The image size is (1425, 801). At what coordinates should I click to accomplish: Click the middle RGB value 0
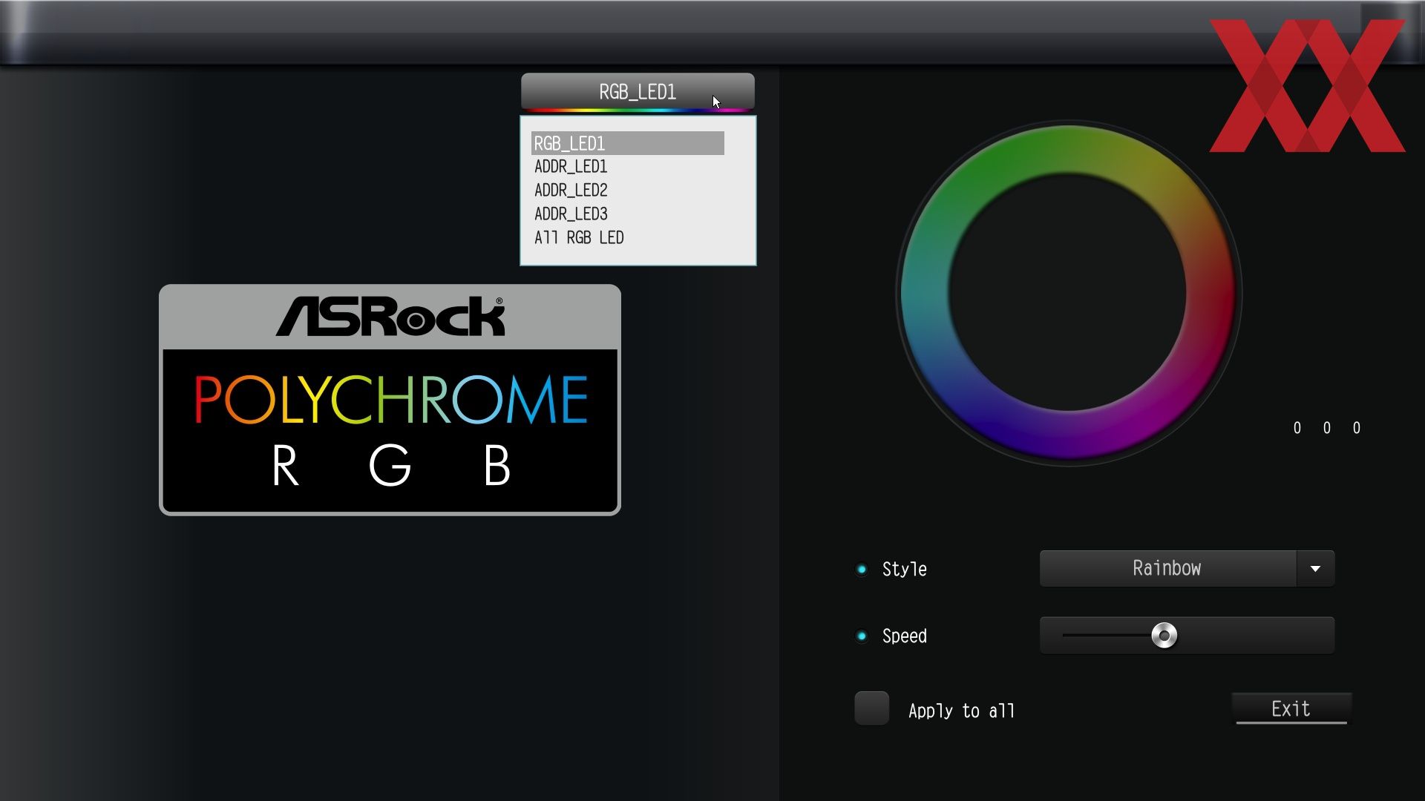click(x=1327, y=428)
